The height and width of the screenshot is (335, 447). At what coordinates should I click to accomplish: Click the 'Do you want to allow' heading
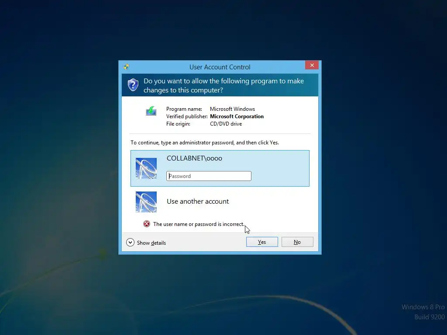click(x=224, y=85)
